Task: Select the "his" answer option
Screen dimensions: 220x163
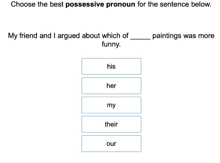Action: coord(111,66)
